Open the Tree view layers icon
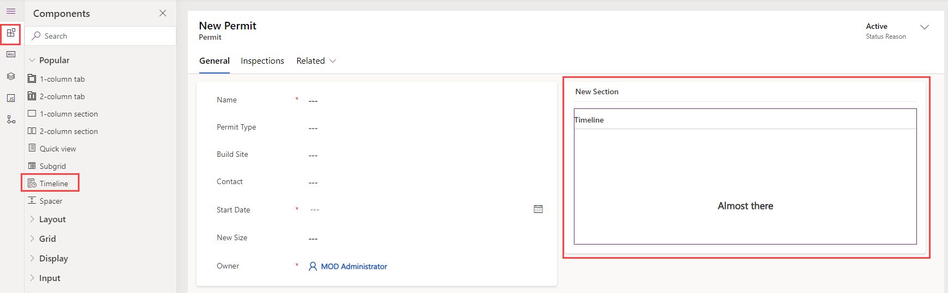The width and height of the screenshot is (948, 293). (x=11, y=76)
